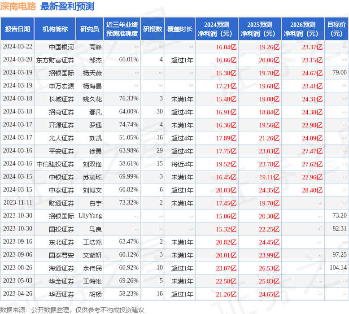Click the 中信建投证券 institution cell
Screen dimensions: 349x314
55,164
